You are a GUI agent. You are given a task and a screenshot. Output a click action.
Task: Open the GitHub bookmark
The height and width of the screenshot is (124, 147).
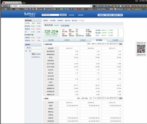[16, 9]
